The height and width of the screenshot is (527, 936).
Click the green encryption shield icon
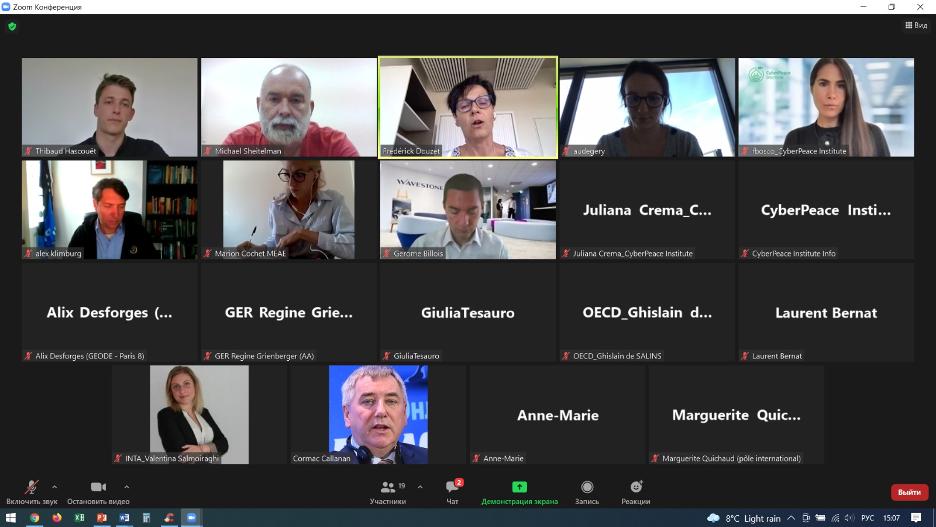12,26
